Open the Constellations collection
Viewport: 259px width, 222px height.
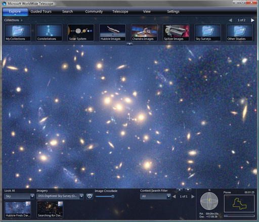pos(49,32)
